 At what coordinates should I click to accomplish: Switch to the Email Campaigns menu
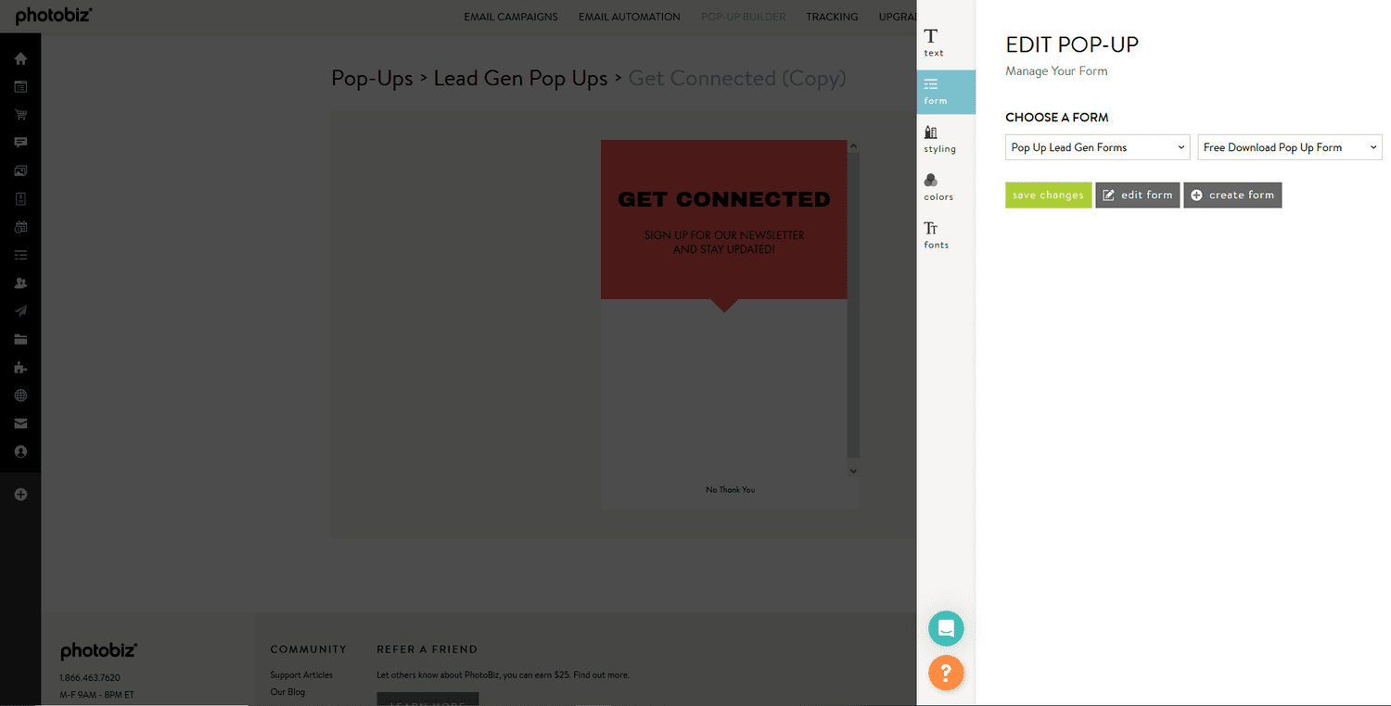point(510,16)
